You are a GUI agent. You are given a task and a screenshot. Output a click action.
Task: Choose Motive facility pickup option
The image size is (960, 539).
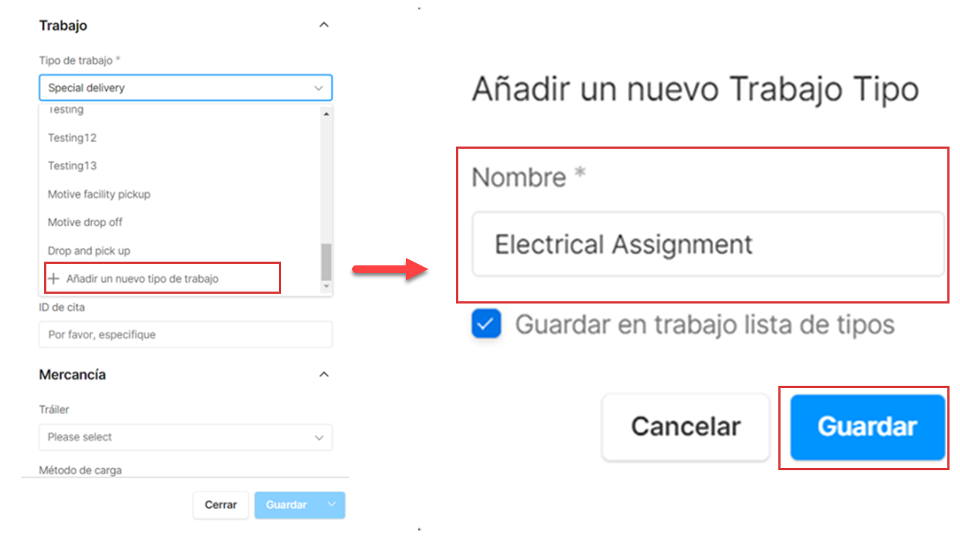click(x=99, y=194)
